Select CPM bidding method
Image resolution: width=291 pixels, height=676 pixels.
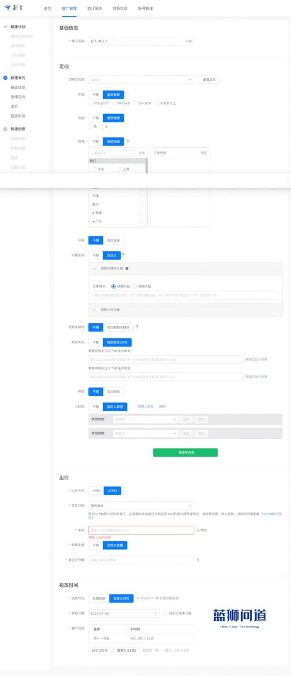pos(95,491)
